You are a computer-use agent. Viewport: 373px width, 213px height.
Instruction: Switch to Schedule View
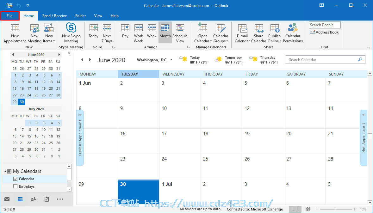tap(180, 33)
